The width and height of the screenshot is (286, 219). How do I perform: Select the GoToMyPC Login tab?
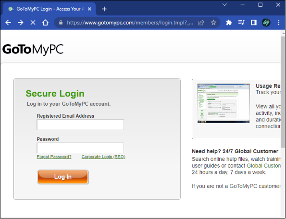tap(48, 9)
